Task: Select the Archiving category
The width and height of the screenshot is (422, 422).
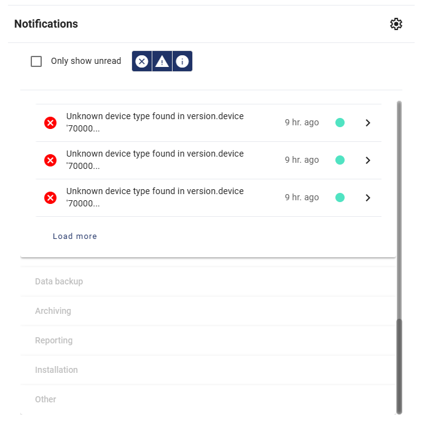Action: point(53,311)
